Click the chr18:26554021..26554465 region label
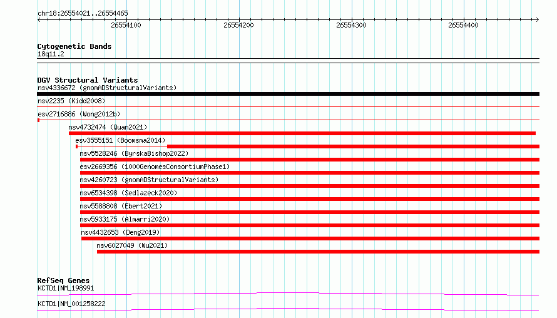The image size is (557, 318). (83, 13)
